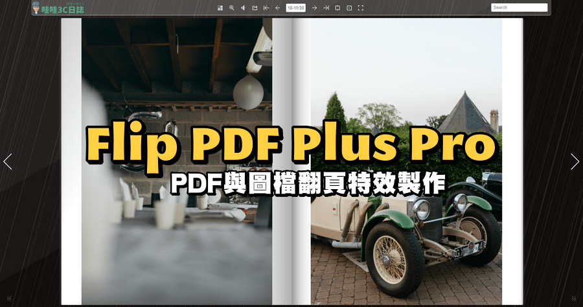Go to the next page arrow in toolbar
Image resolution: width=583 pixels, height=307 pixels.
[315, 8]
